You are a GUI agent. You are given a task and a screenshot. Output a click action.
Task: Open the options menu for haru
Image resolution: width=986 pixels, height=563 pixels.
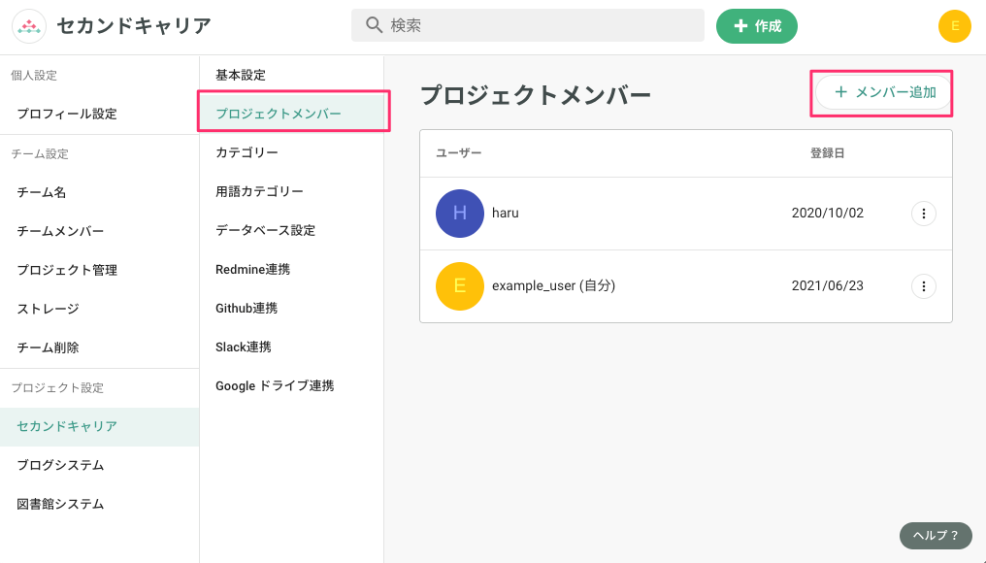click(924, 213)
